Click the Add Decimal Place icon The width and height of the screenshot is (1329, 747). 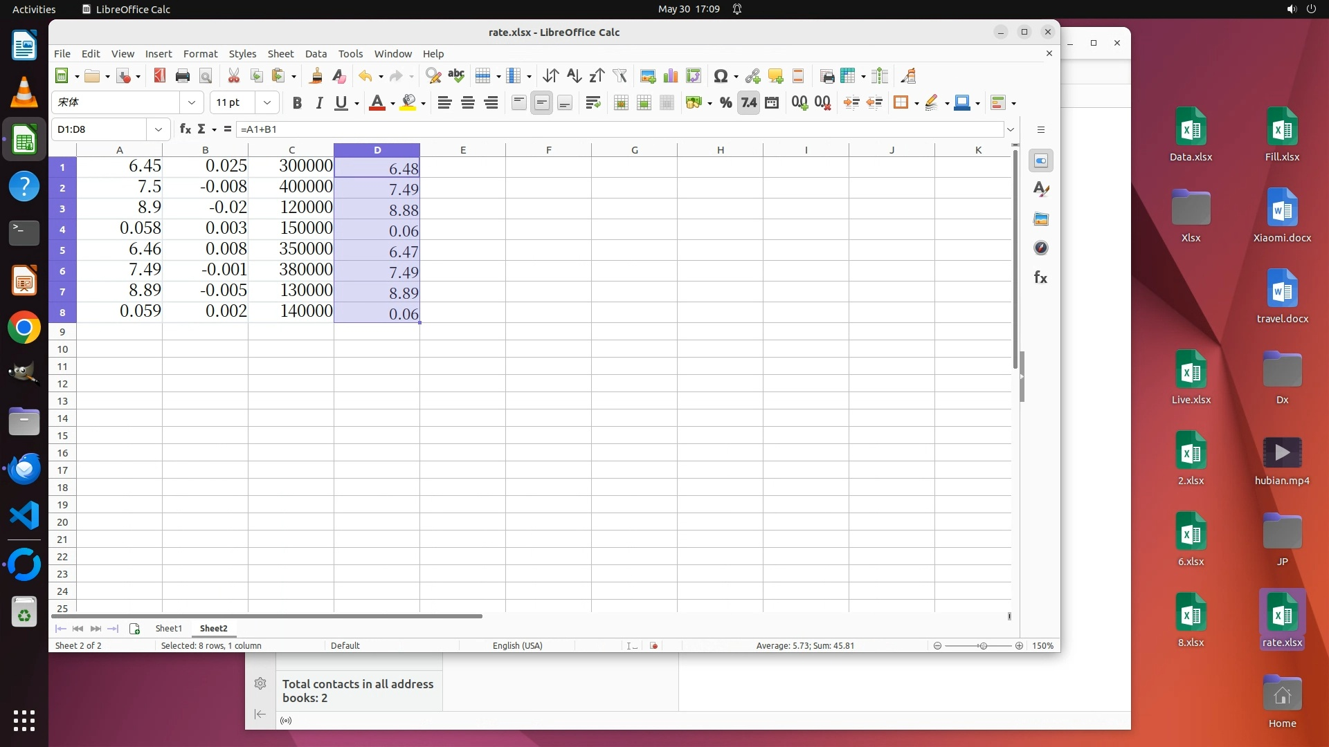point(799,103)
